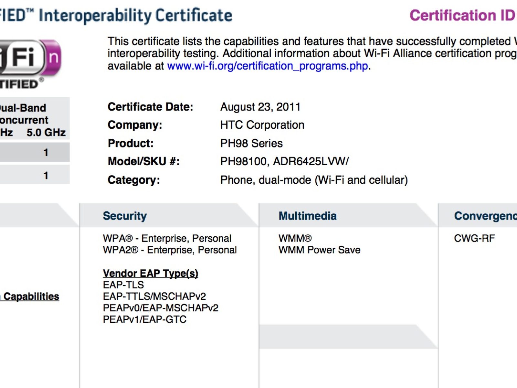
Task: Click the Phone, dual-mode category text
Action: (x=314, y=180)
